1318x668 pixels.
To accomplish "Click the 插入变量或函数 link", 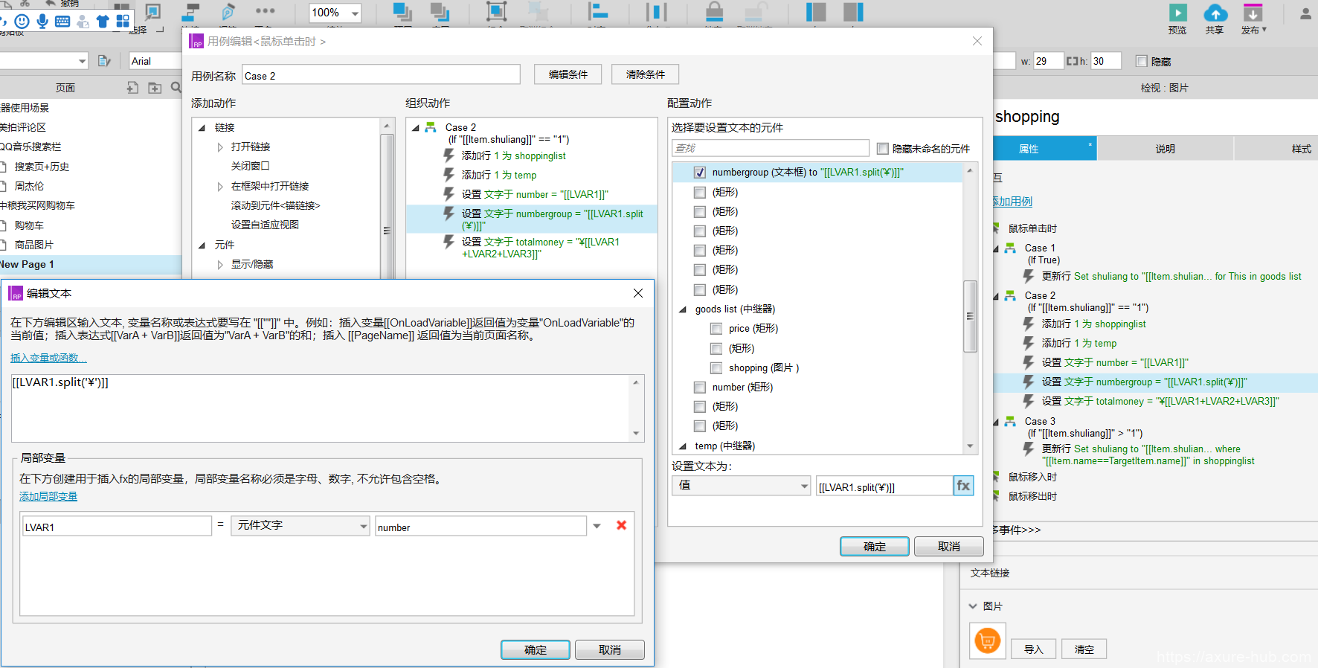I will tap(48, 358).
